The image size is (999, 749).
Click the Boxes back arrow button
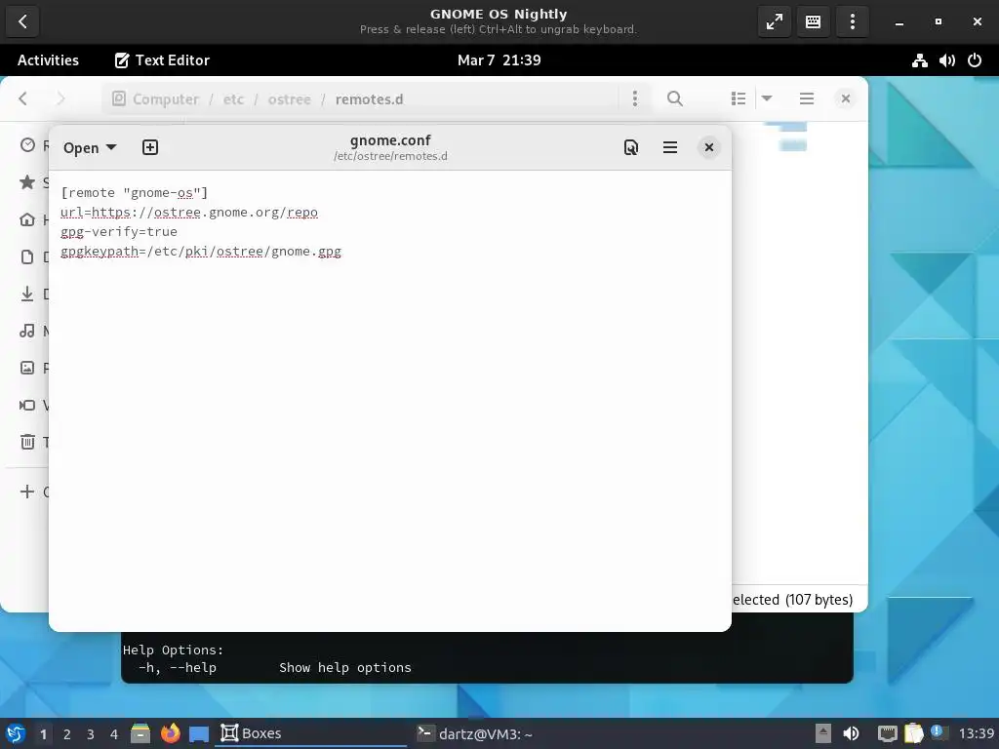tap(22, 21)
